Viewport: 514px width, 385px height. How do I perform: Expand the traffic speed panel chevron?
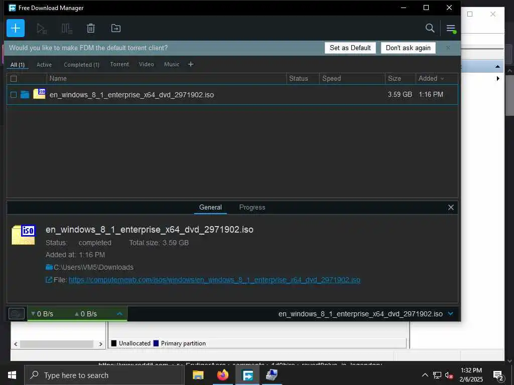119,314
